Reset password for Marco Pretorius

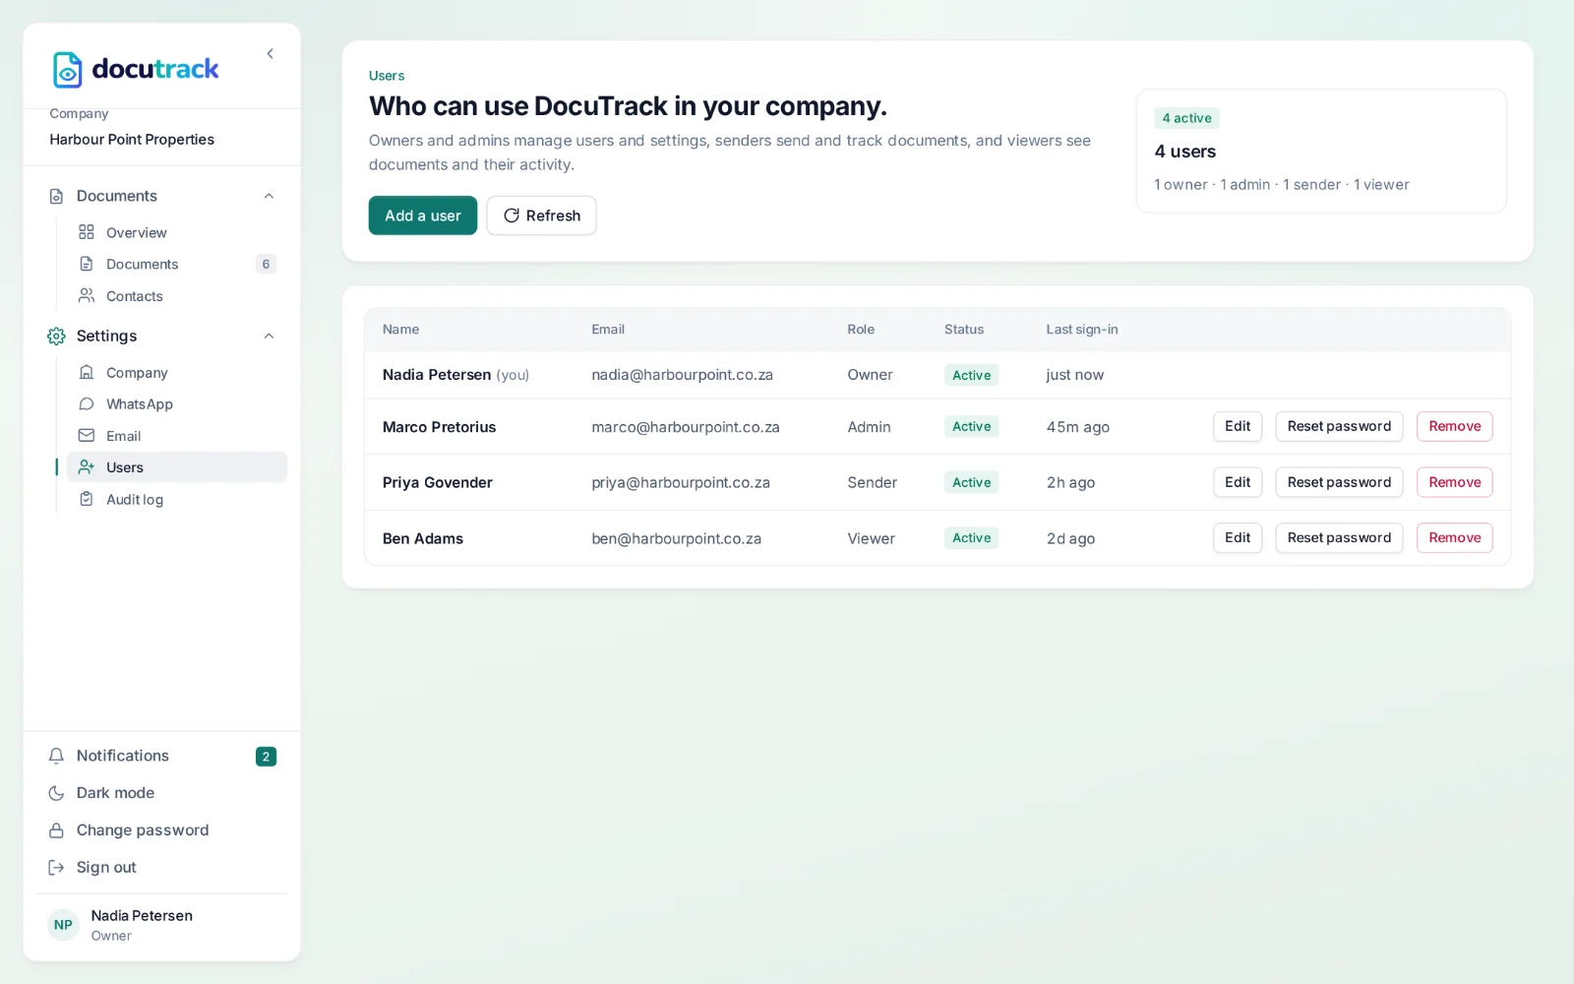1339,426
